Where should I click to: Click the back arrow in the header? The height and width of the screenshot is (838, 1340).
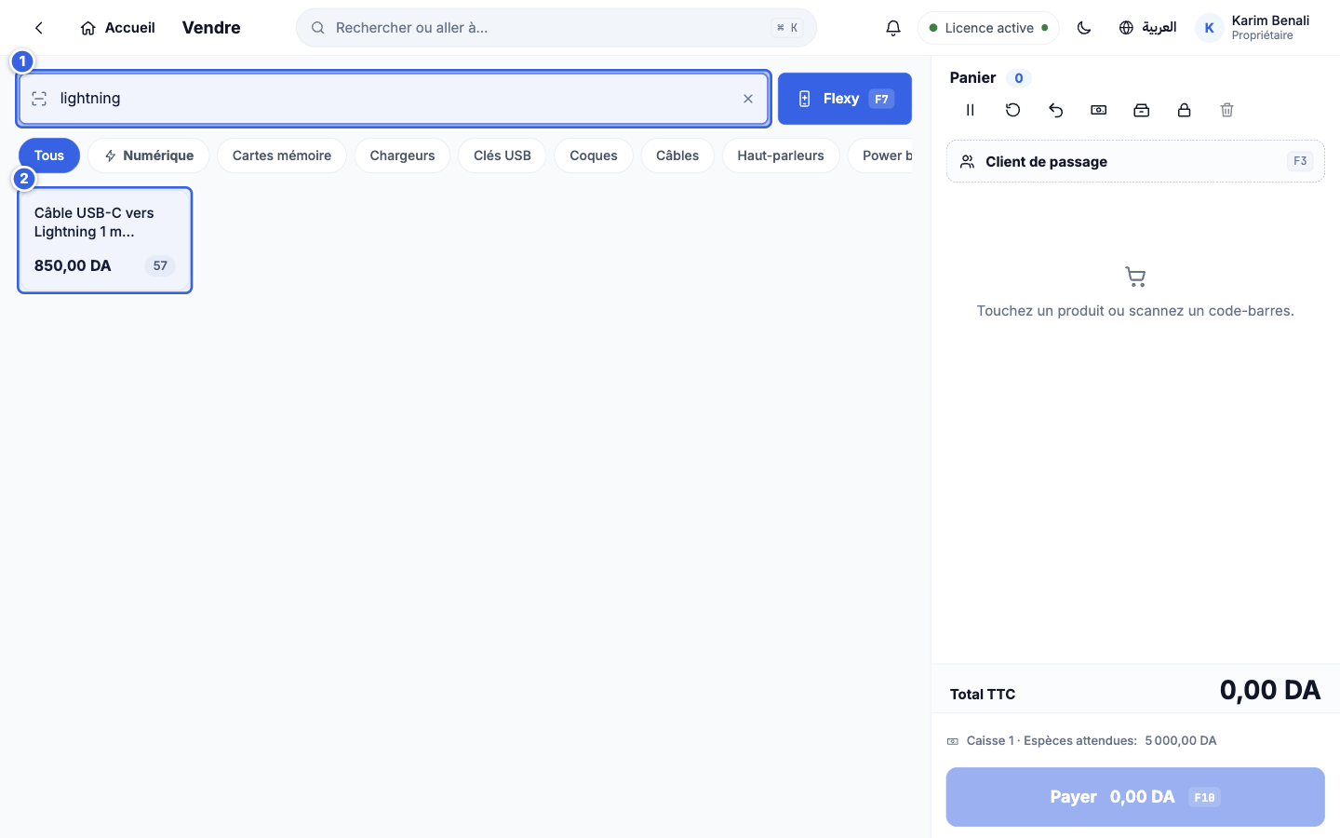(39, 28)
